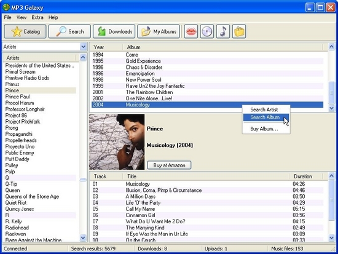Select the album New Power Soul
The width and height of the screenshot is (338, 254).
[x=207, y=79]
